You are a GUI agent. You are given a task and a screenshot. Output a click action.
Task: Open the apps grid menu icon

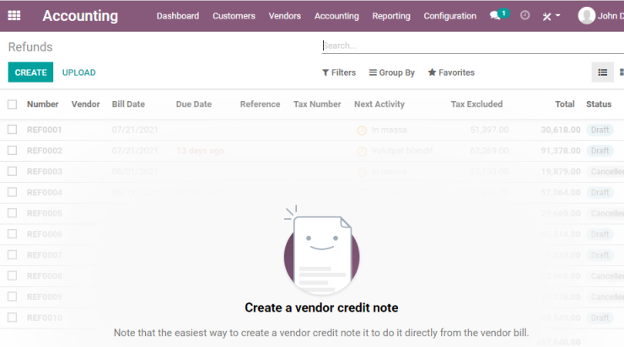(14, 16)
